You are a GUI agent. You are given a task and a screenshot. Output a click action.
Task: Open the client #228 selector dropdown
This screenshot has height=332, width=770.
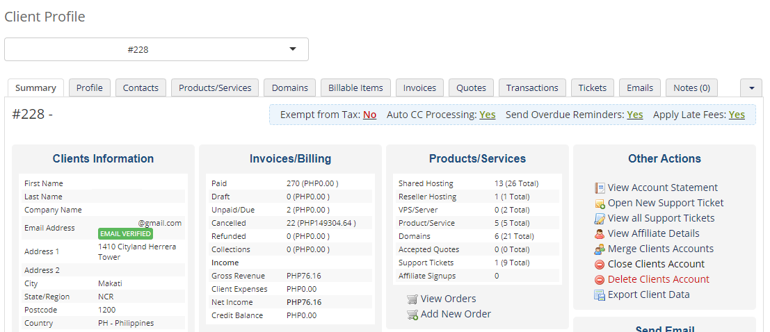point(157,49)
